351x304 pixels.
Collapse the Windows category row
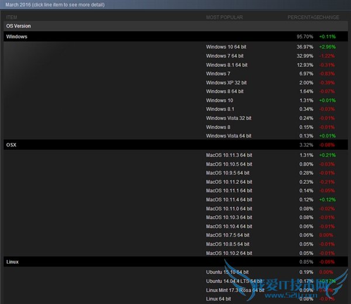click(175, 36)
